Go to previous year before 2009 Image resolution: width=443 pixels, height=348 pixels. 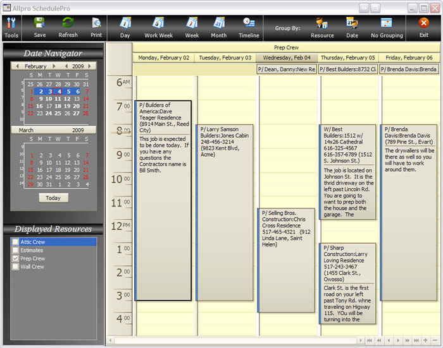(66, 66)
